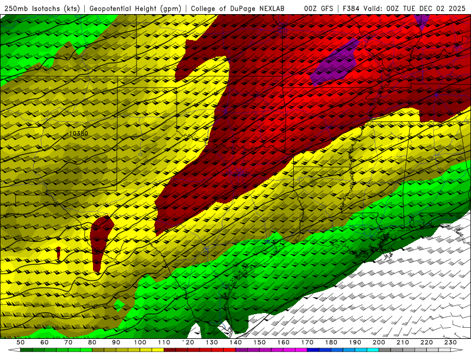Screen dimensions: 471x353
Task: Click the 140 value on the color scale
Action: (235, 342)
